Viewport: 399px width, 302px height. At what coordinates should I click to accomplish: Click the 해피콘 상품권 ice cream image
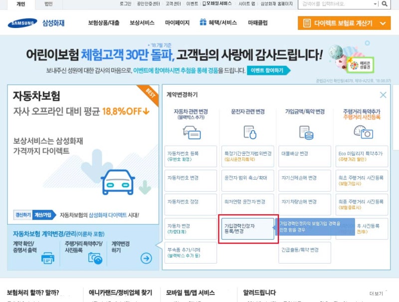pyautogui.click(x=351, y=58)
